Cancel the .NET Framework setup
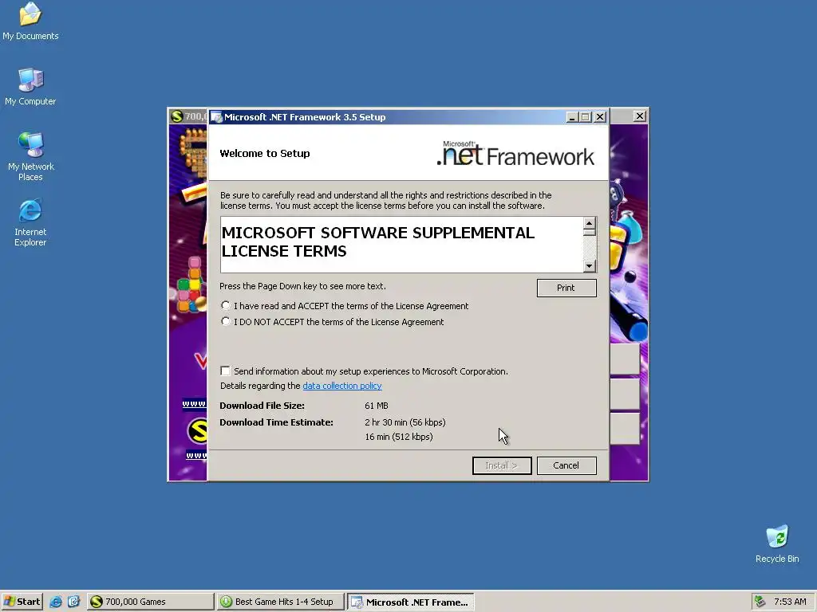817x612 pixels. click(566, 465)
